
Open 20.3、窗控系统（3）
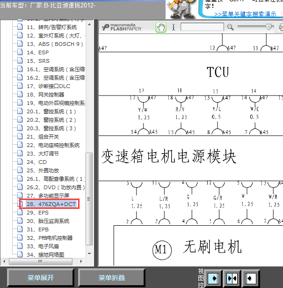(51, 128)
